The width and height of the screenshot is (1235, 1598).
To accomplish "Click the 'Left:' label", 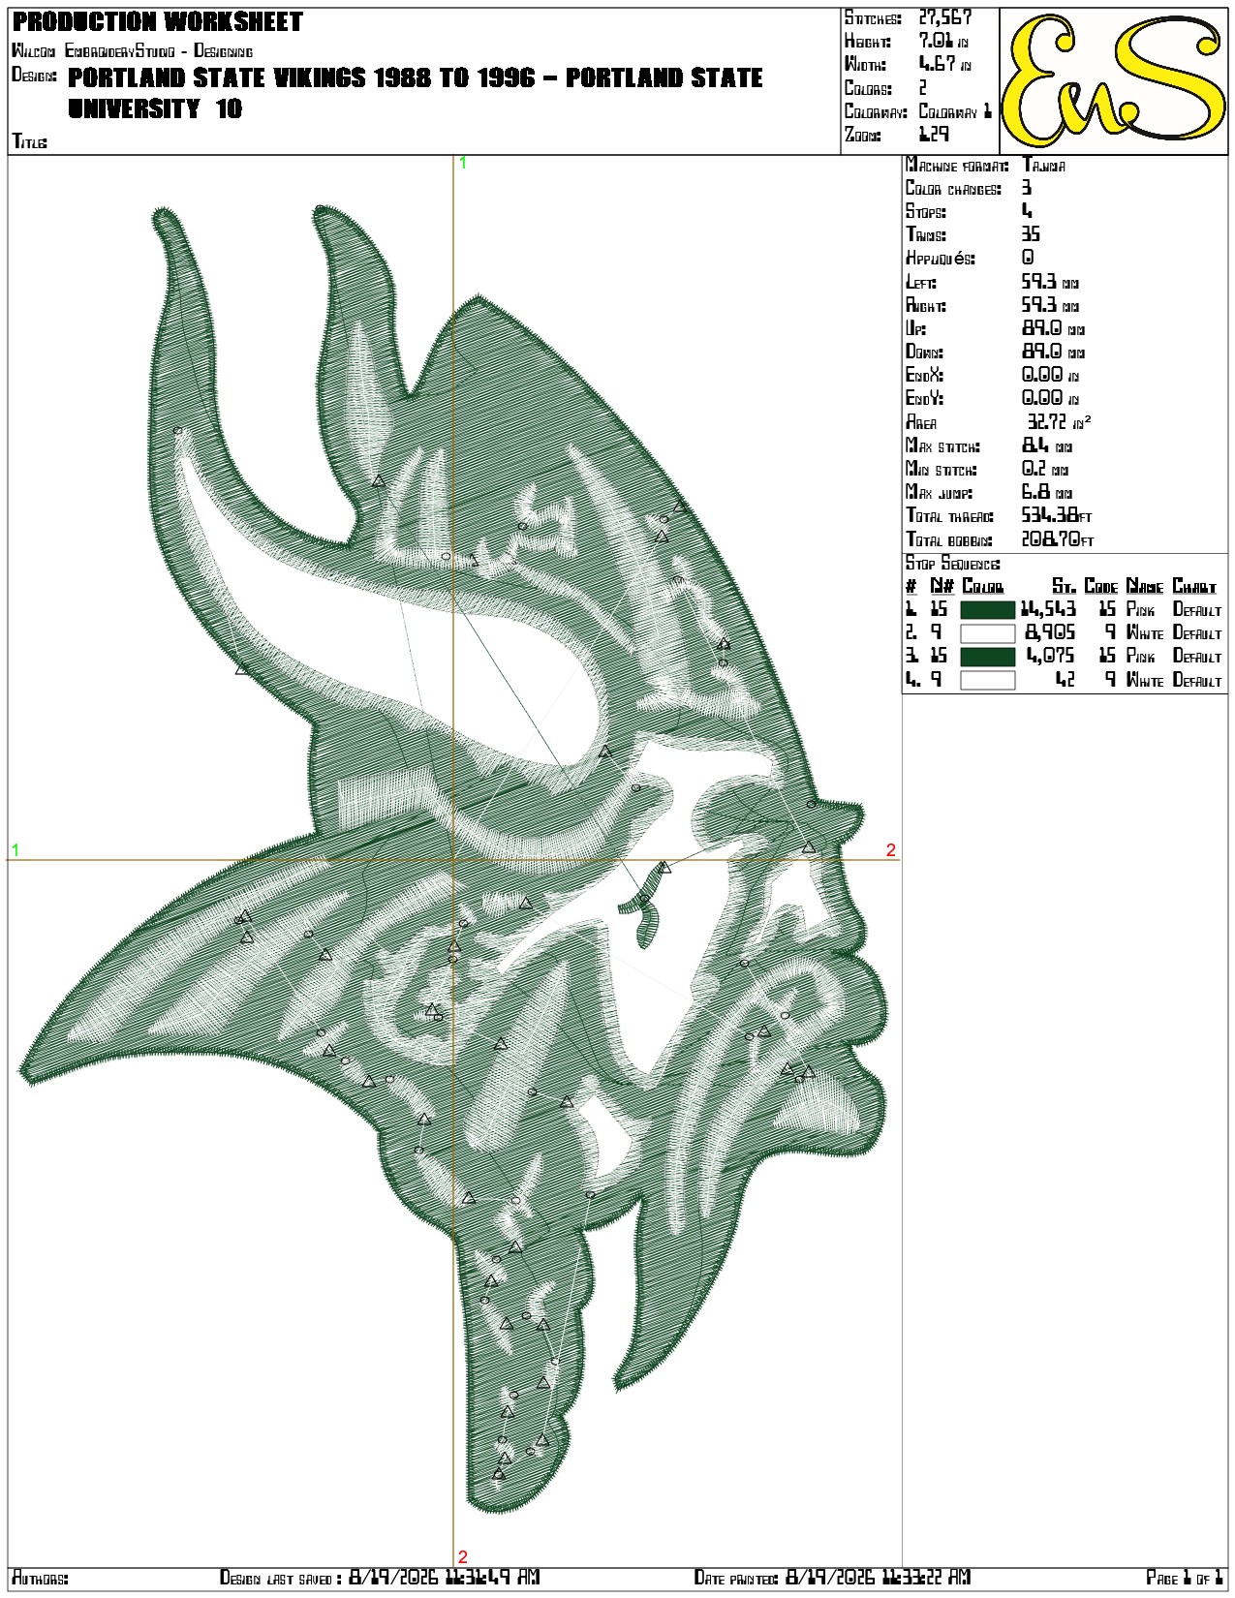I will 921,282.
